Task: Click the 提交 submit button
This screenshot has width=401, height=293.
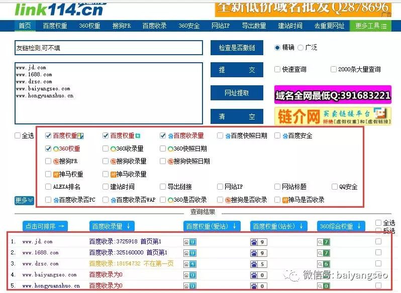Action: (x=237, y=70)
